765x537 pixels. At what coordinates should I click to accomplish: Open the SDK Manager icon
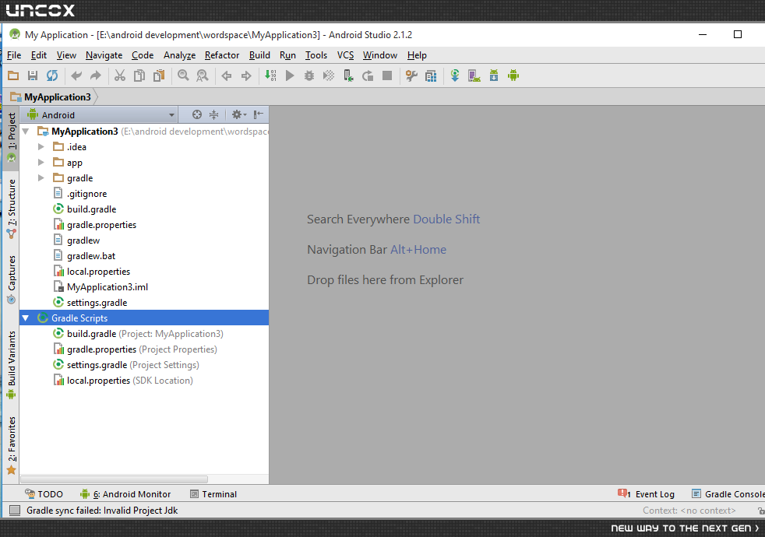tap(494, 75)
